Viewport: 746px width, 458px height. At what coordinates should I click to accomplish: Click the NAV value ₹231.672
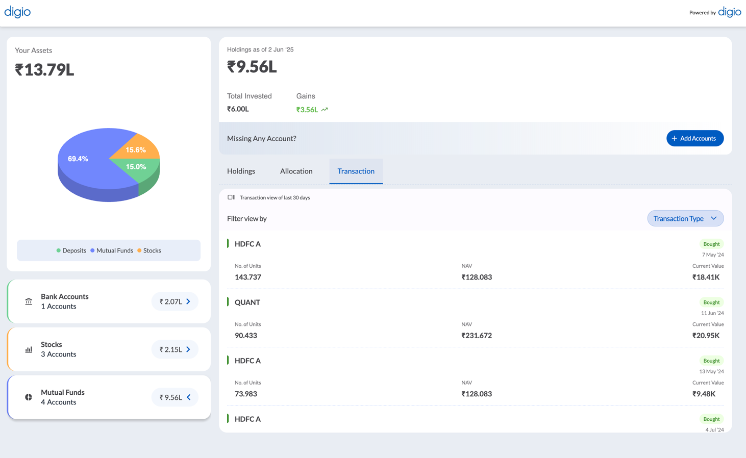click(x=477, y=336)
